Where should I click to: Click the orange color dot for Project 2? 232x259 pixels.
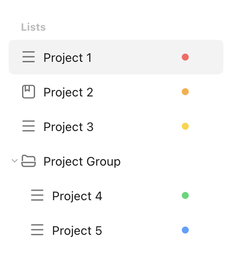185,92
